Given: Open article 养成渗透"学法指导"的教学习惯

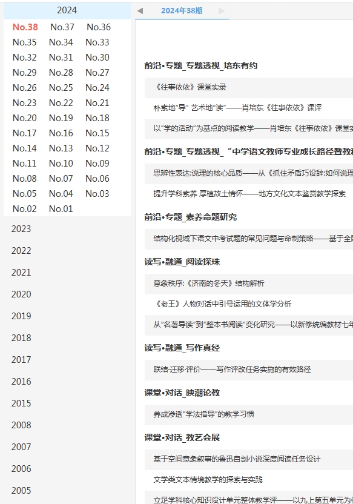Looking at the screenshot, I should 203,414.
